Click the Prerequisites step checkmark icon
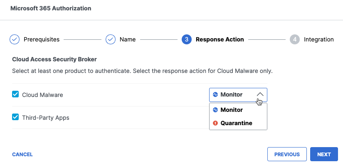343x167 pixels. click(15, 39)
